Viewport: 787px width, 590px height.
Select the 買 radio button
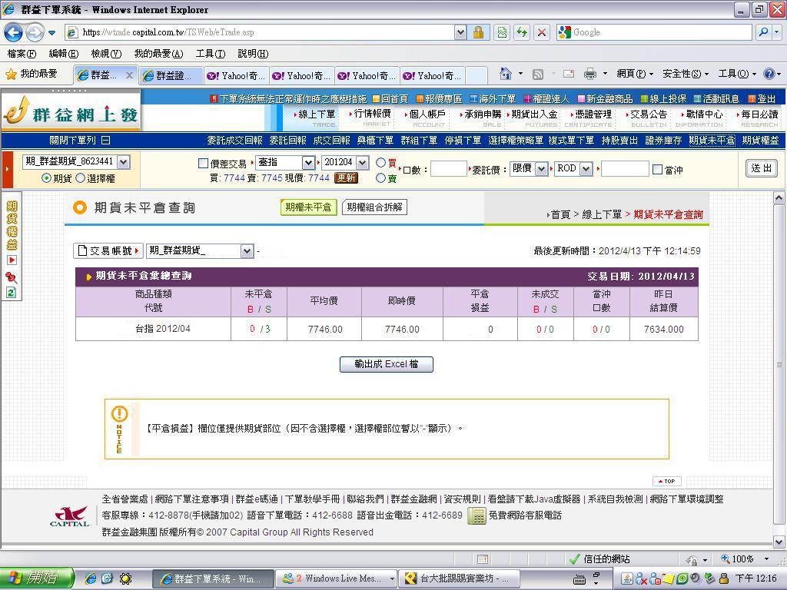click(x=380, y=162)
